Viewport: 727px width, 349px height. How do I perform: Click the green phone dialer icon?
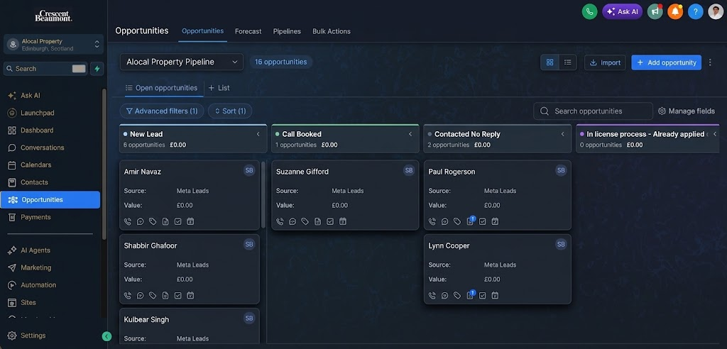coord(589,11)
